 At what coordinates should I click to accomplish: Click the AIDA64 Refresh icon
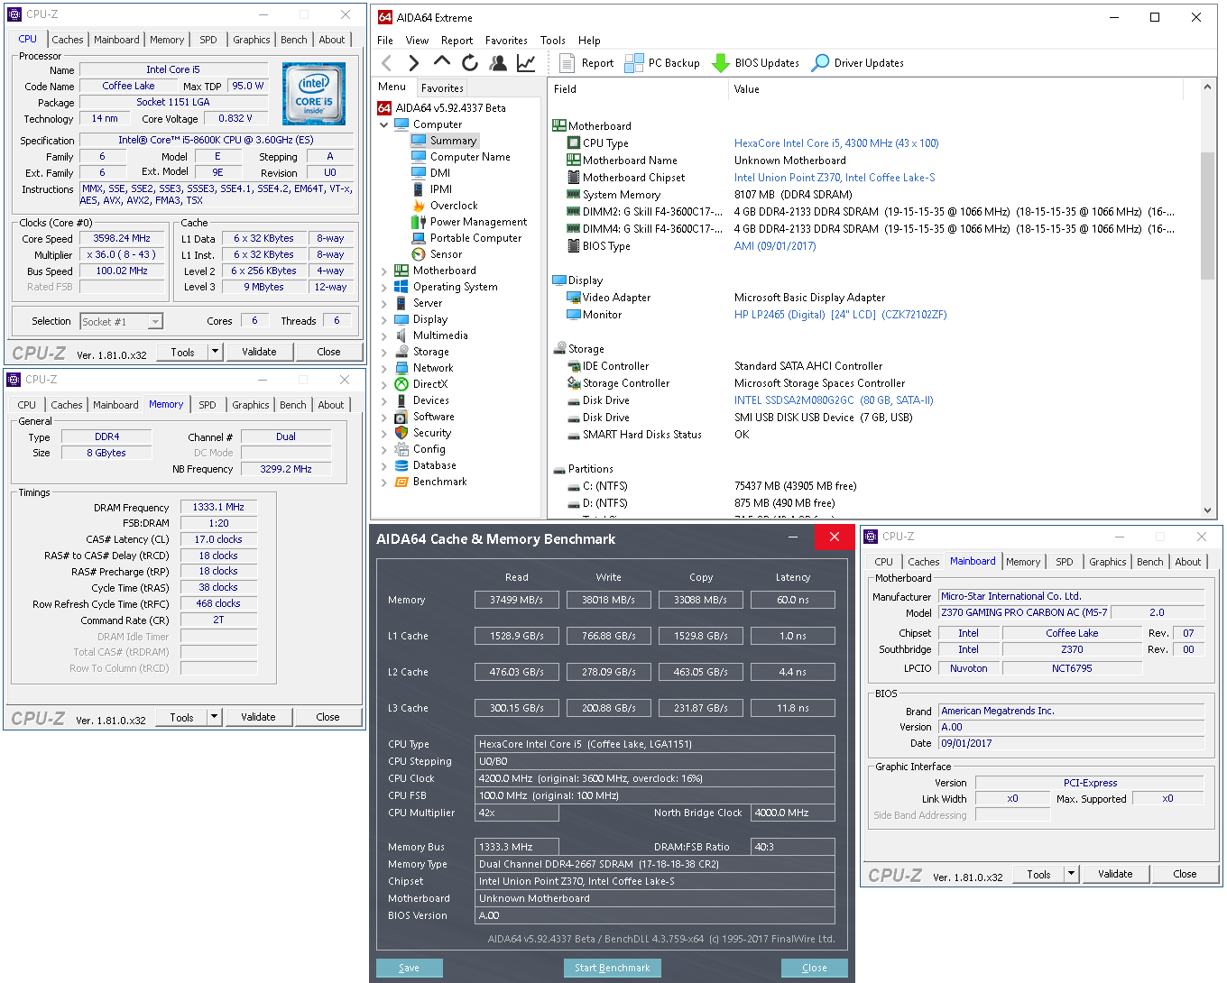(469, 63)
